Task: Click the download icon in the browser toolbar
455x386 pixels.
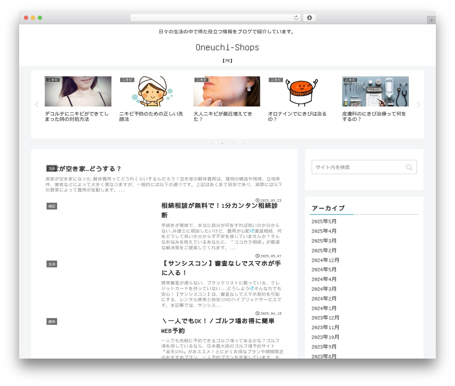Action: (x=309, y=18)
